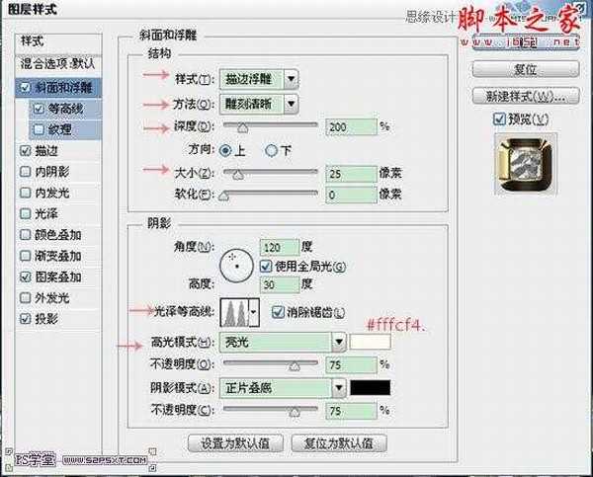
Task: Toggle the 描边 effect checkbox
Action: pyautogui.click(x=25, y=151)
